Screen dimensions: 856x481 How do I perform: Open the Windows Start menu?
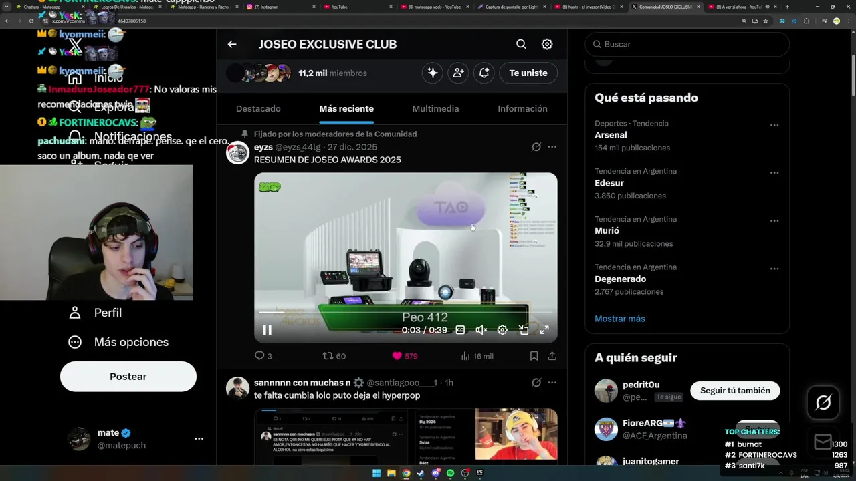click(377, 473)
